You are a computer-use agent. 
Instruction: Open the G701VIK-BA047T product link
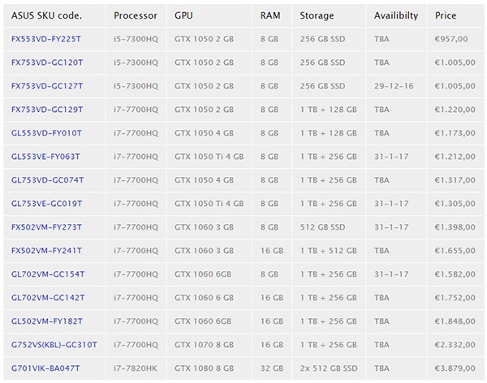coord(47,368)
